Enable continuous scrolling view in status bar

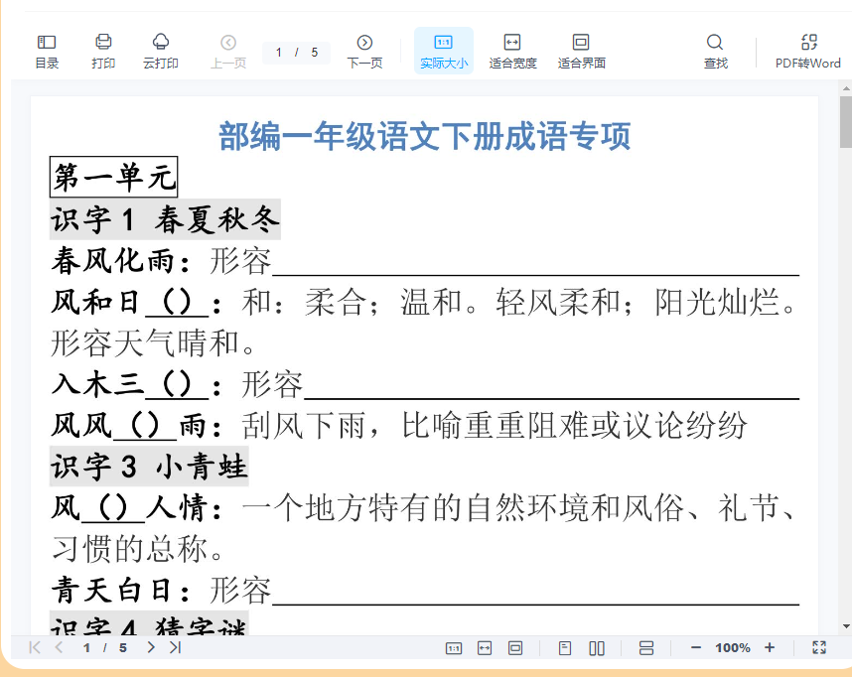(646, 648)
